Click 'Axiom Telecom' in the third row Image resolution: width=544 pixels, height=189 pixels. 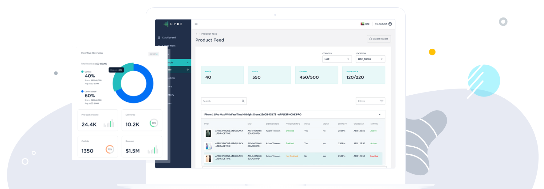click(273, 156)
